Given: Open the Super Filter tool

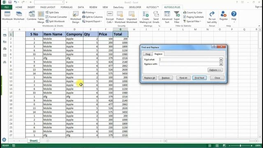Looking at the screenshot, I should 177,17.
